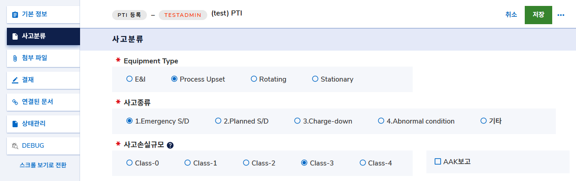Select the Rotating radio option
This screenshot has width=576, height=181.
tap(254, 79)
